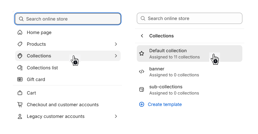Image resolution: width=258 pixels, height=134 pixels.
Task: Open the Products menu item
Action: (x=68, y=44)
